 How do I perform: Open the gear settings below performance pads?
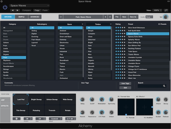(x=17, y=119)
